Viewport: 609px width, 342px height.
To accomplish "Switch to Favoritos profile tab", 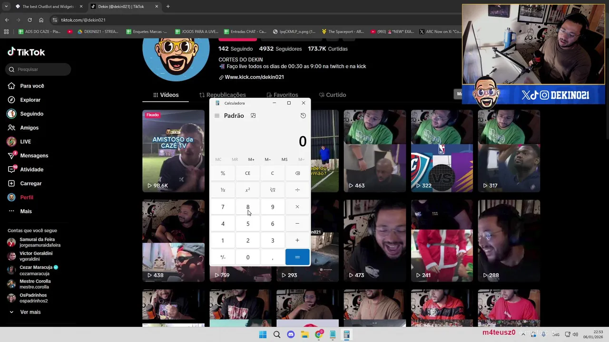I will tap(282, 95).
